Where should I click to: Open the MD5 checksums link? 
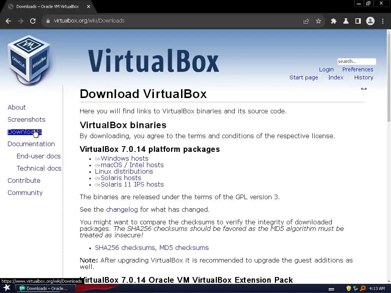pyautogui.click(x=184, y=248)
